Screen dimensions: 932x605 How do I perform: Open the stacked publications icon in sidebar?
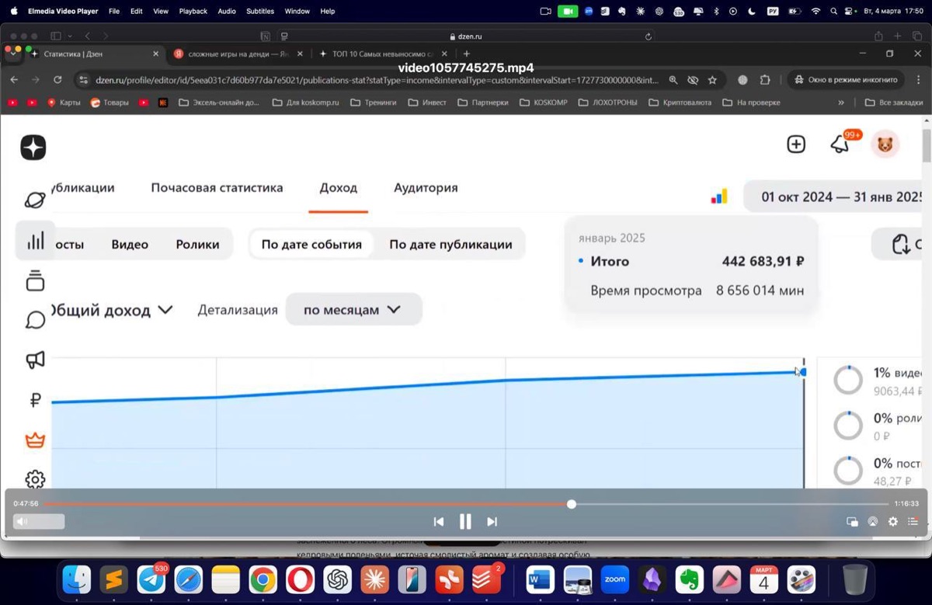(35, 281)
